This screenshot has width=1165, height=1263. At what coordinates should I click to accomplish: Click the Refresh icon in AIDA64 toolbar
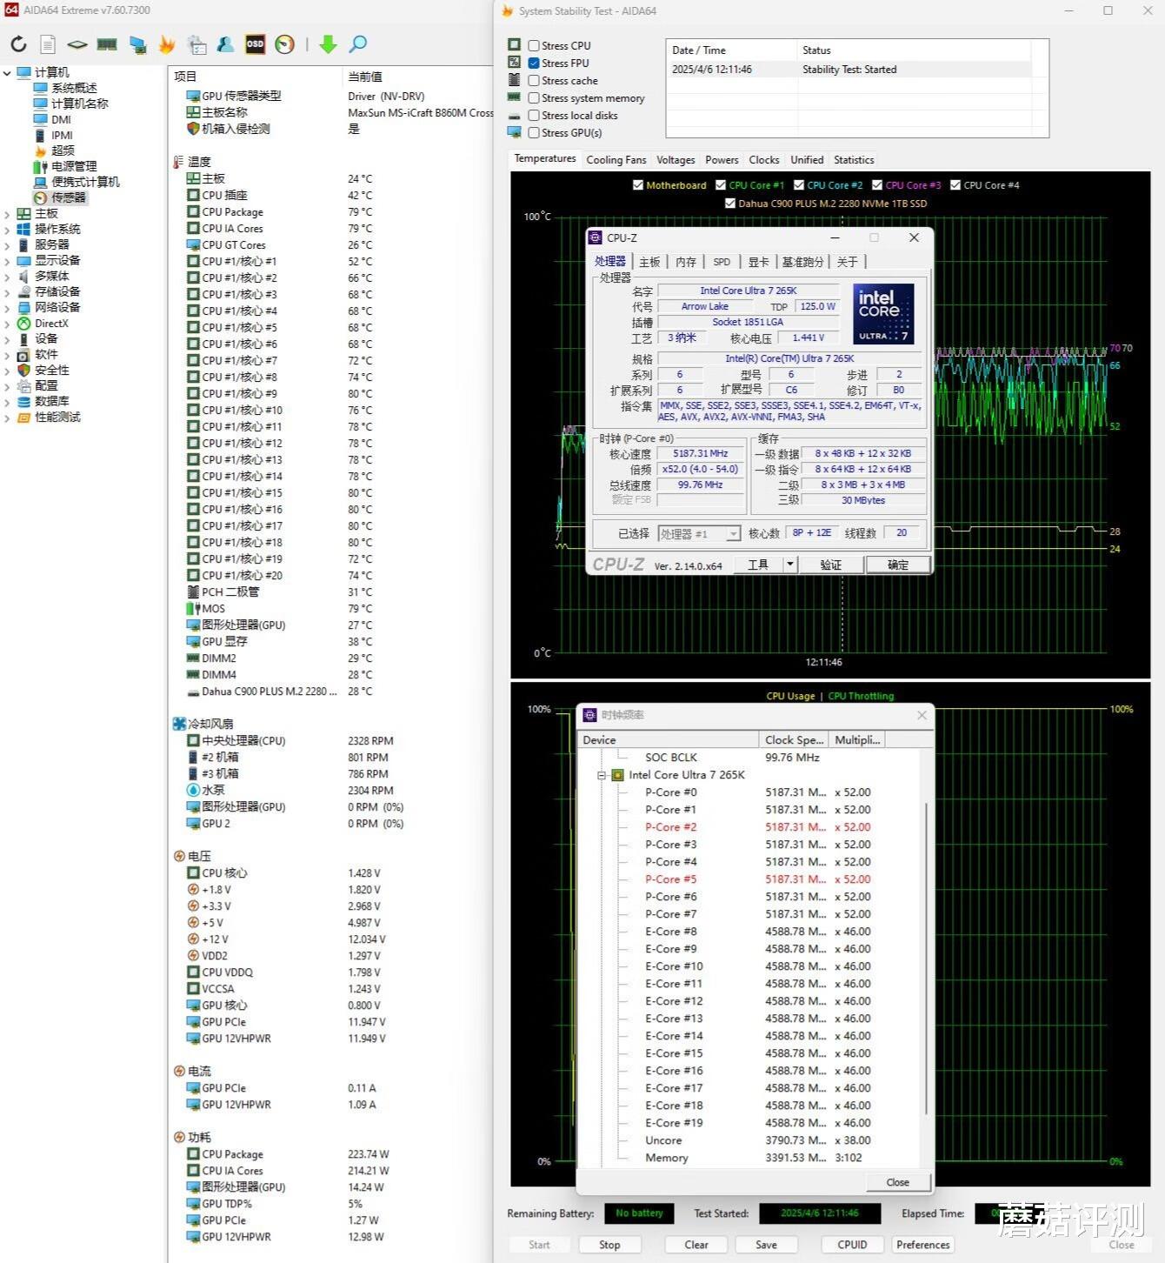pyautogui.click(x=18, y=44)
